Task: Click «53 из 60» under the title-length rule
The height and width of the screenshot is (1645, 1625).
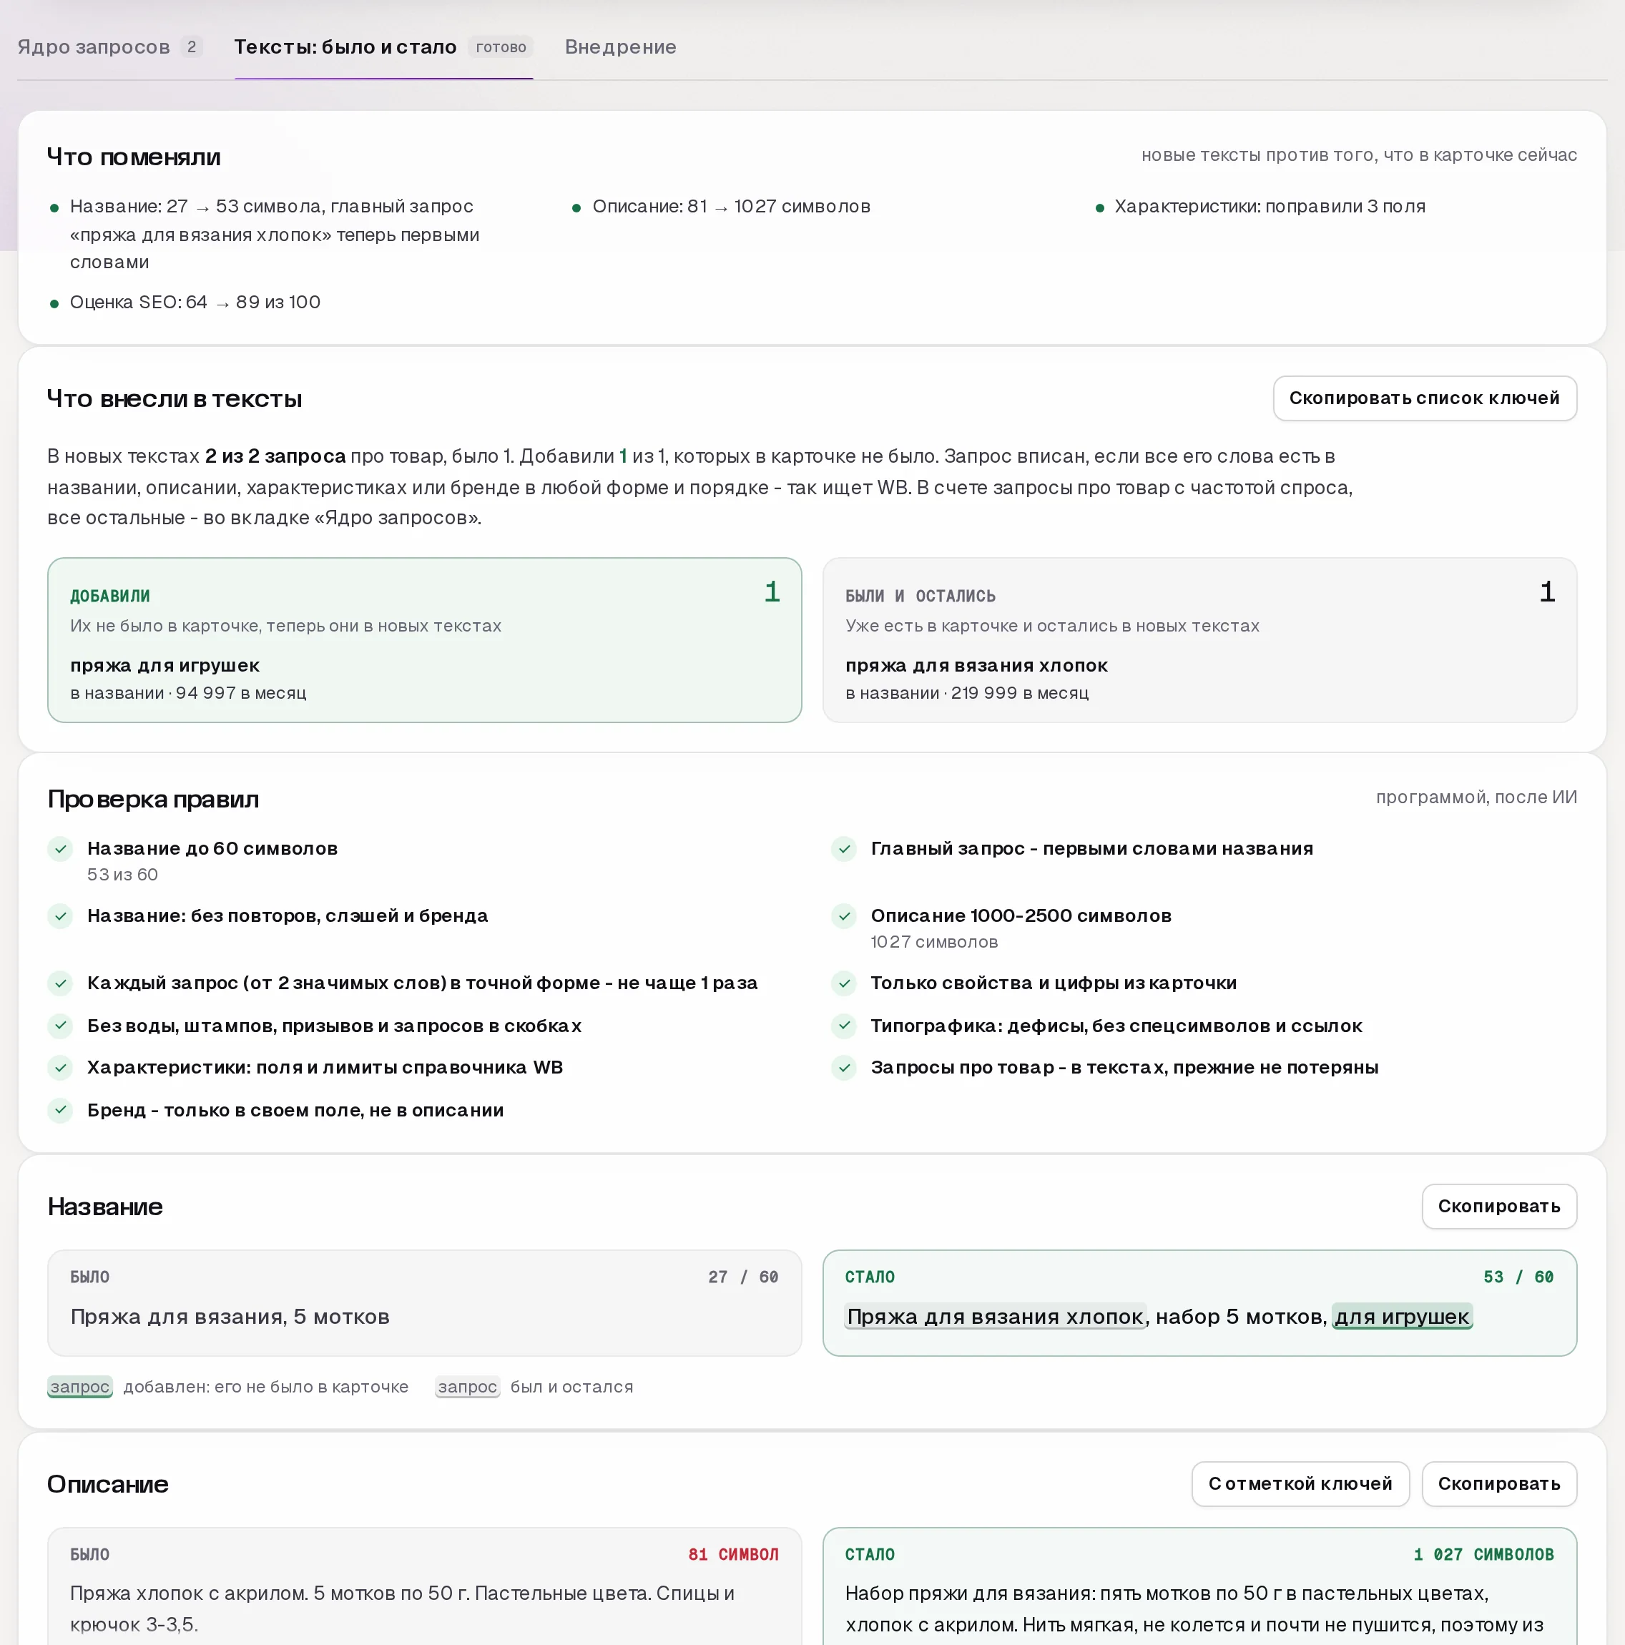Action: (122, 875)
